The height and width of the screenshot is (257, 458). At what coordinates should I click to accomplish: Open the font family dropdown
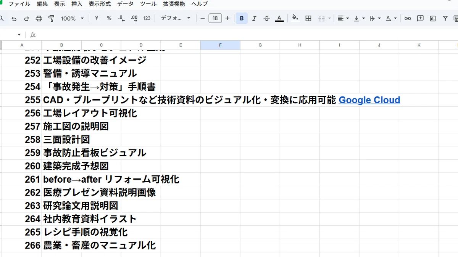click(x=176, y=18)
